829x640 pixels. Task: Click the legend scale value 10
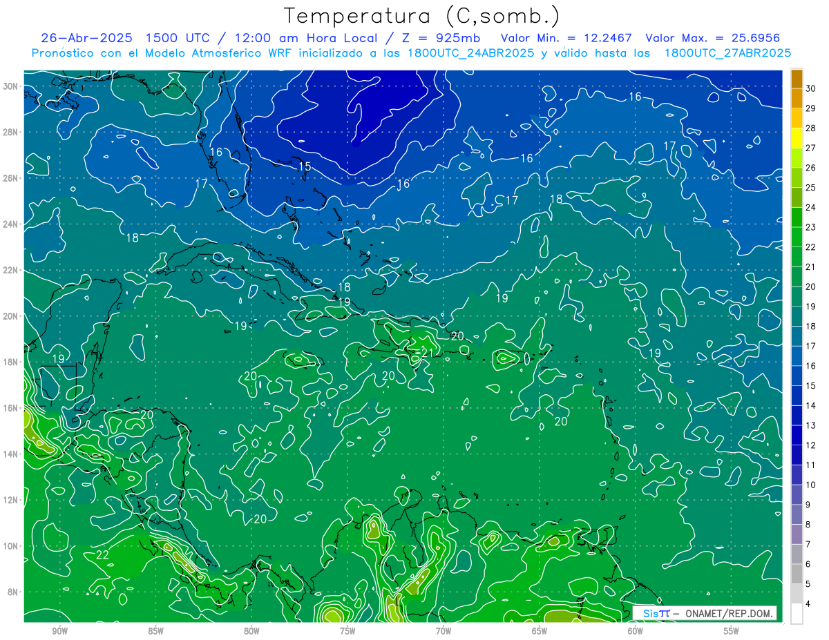pyautogui.click(x=811, y=485)
